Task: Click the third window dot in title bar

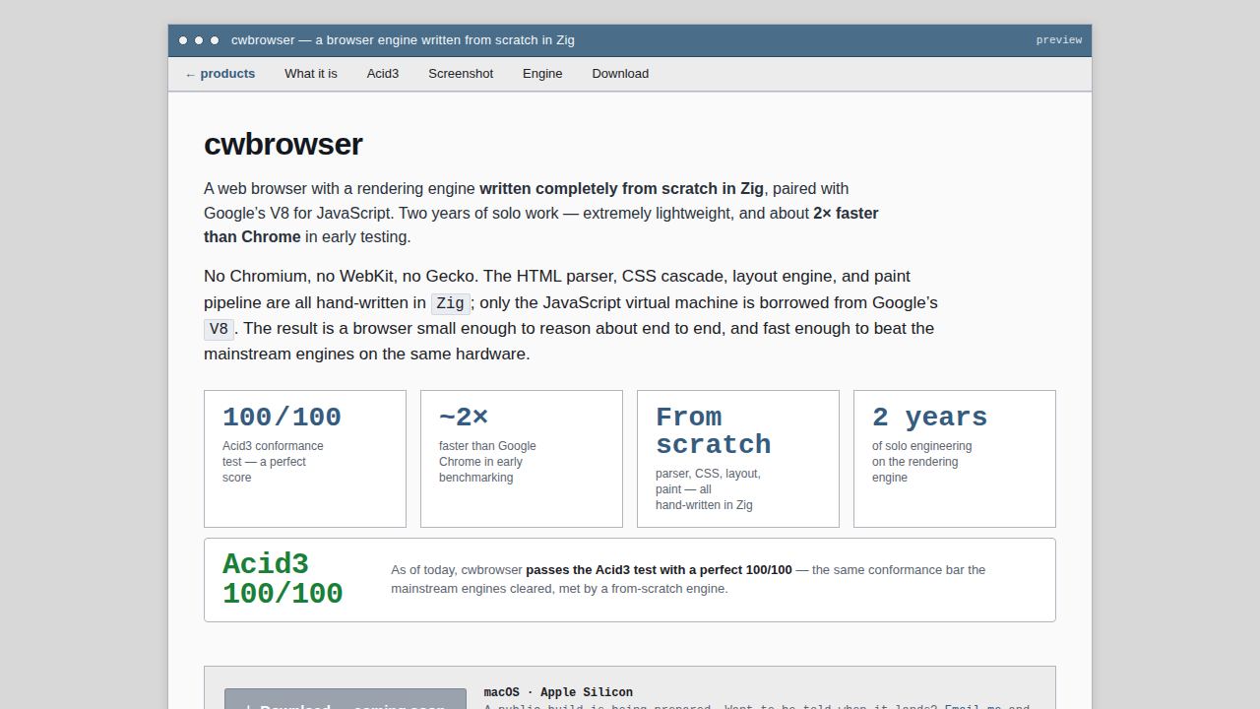Action: [x=215, y=40]
